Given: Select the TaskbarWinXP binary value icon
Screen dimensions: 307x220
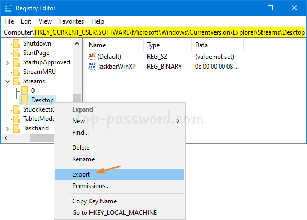Looking at the screenshot, I should [92, 67].
